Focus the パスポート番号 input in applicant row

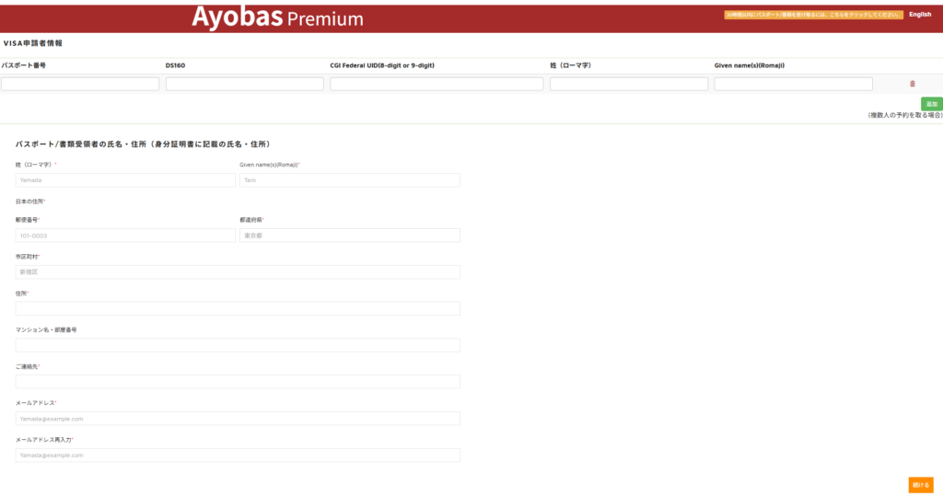click(80, 84)
